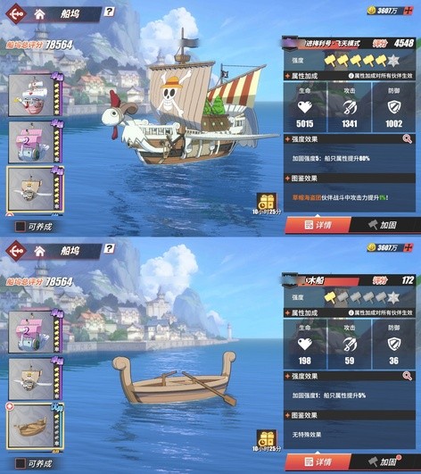Switch to 加固 tab with the red dot

click(x=384, y=462)
